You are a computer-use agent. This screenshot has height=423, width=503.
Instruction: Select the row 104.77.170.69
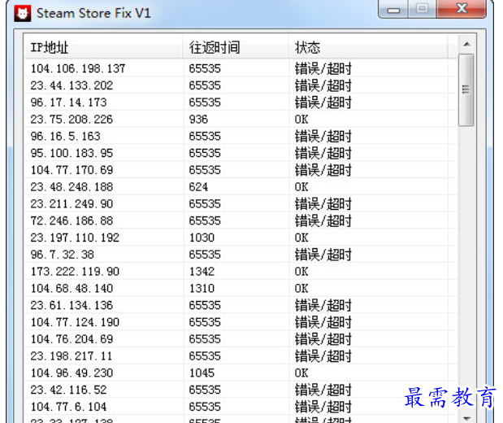tap(241, 170)
